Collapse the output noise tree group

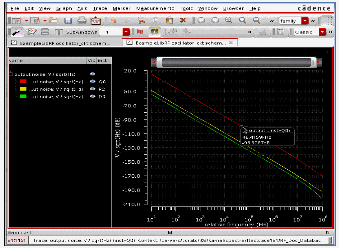[x=11, y=74]
